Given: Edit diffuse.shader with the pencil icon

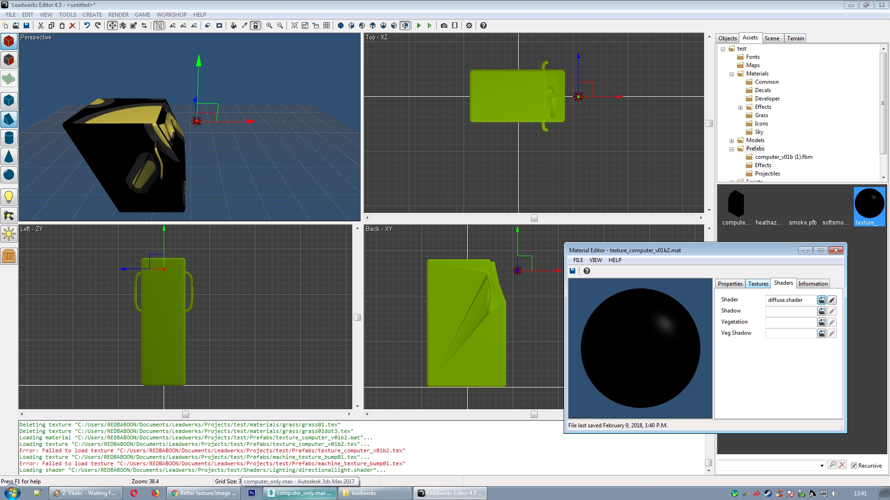Looking at the screenshot, I should pyautogui.click(x=832, y=300).
